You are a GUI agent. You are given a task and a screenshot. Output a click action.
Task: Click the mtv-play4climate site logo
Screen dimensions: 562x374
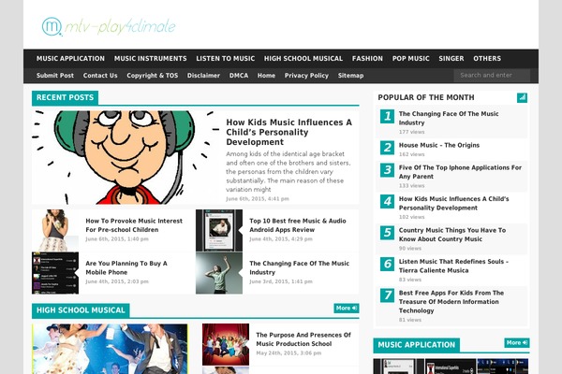pyautogui.click(x=109, y=26)
